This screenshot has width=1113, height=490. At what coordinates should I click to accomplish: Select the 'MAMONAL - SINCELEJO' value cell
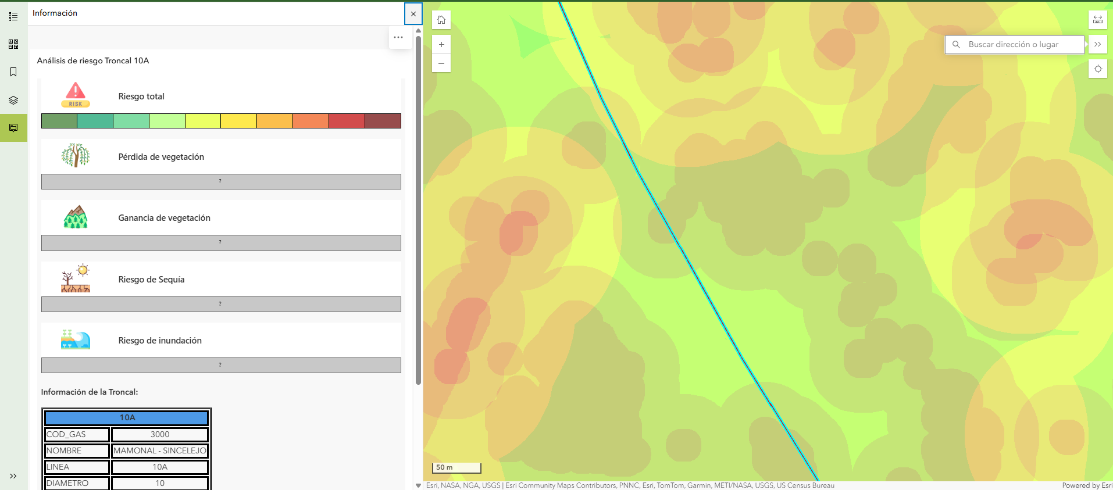pos(160,450)
